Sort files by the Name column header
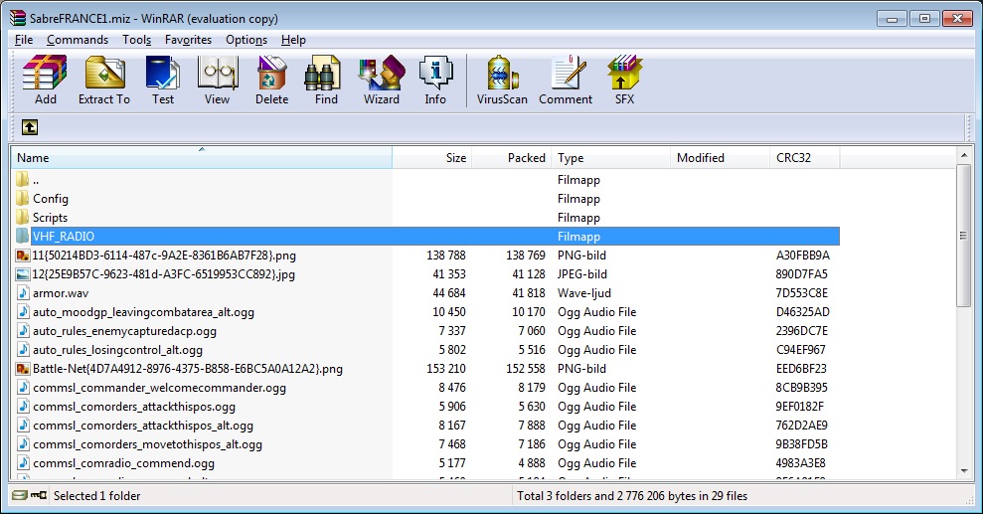This screenshot has height=514, width=983. tap(201, 157)
